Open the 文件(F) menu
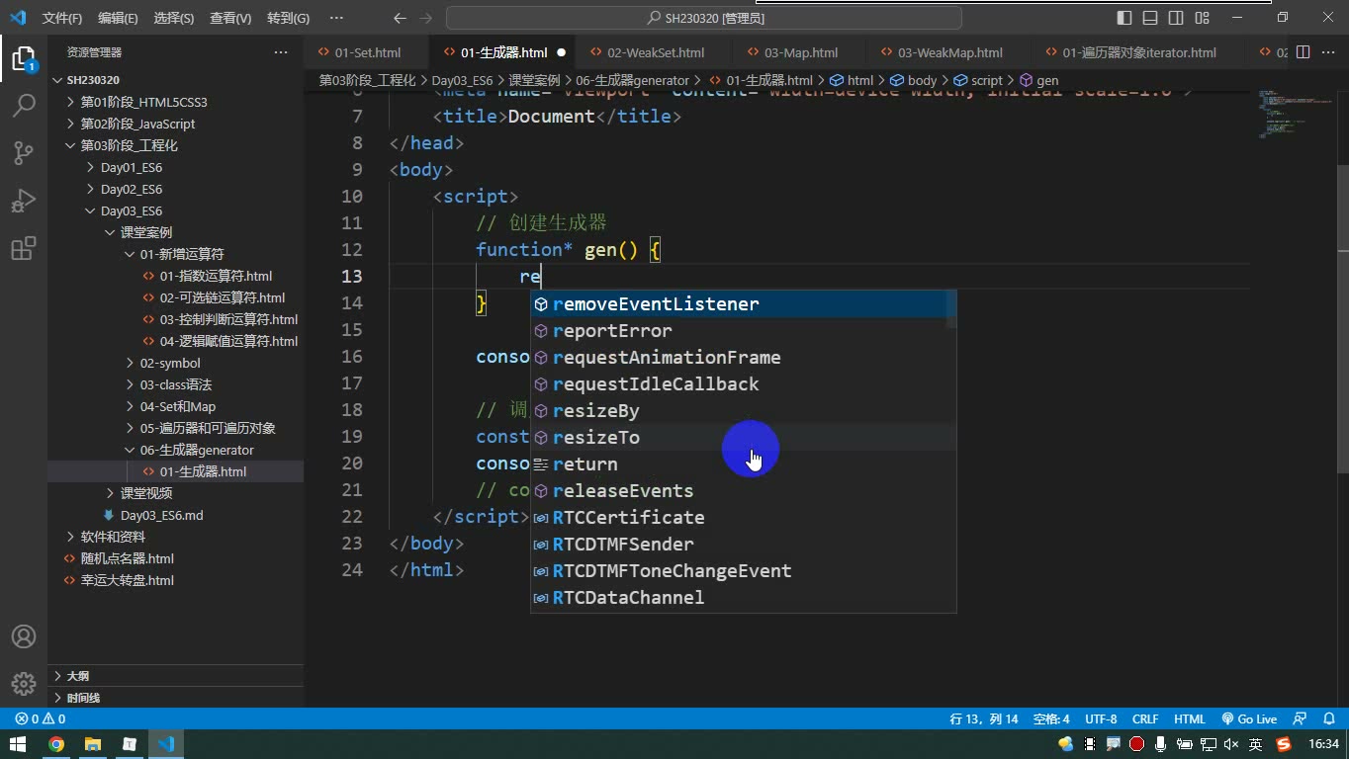Image resolution: width=1349 pixels, height=759 pixels. pos(62,18)
